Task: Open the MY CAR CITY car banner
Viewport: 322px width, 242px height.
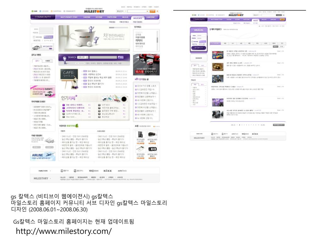Action: (x=43, y=47)
